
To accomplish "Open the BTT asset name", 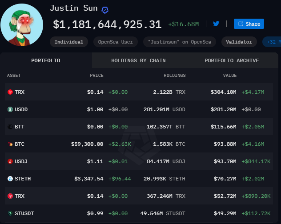I will pos(20,127).
